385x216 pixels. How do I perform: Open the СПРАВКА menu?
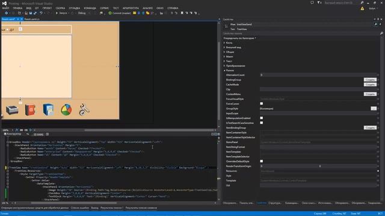pos(173,8)
